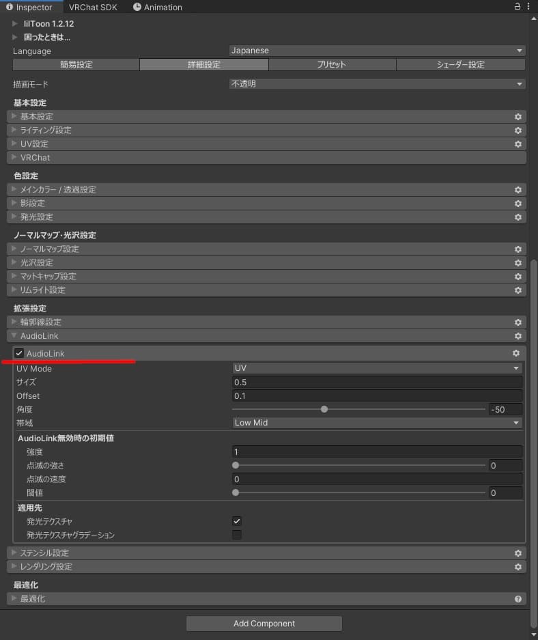Click the 閾値 slider handle
The height and width of the screenshot is (640, 538).
click(236, 492)
